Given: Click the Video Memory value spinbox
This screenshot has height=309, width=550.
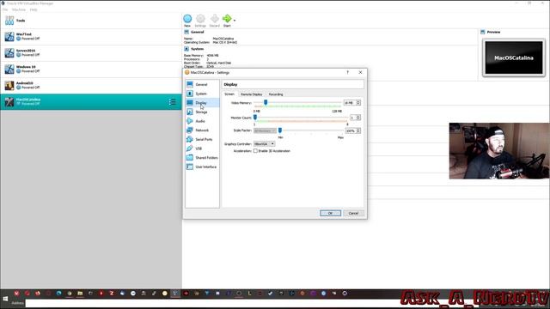Looking at the screenshot, I should [x=352, y=103].
